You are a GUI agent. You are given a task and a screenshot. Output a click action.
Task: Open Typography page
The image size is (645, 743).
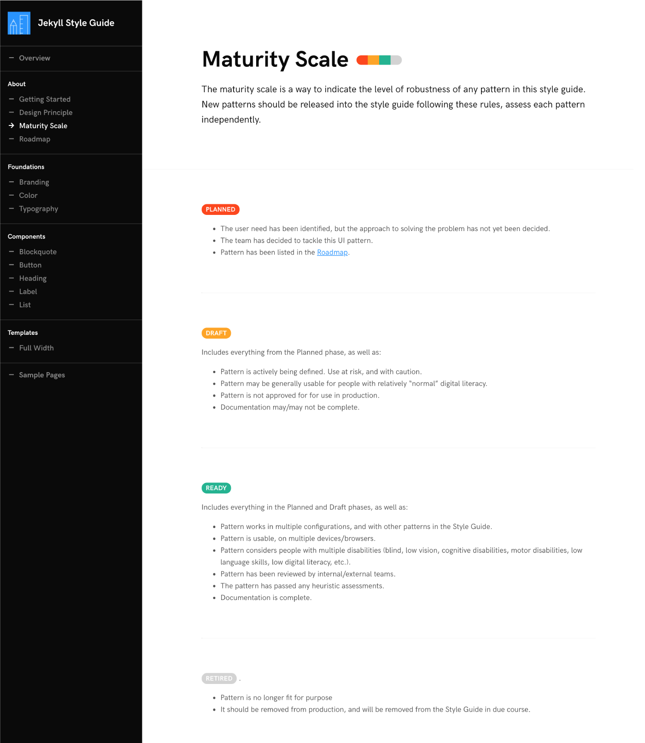pos(39,209)
